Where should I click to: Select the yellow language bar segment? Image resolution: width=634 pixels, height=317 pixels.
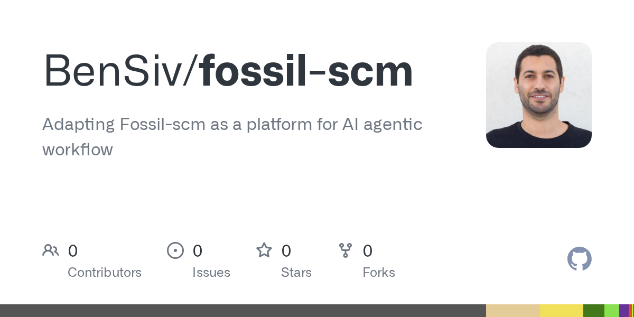pos(561,311)
